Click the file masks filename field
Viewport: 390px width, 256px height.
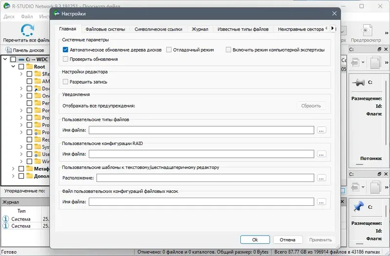click(x=201, y=202)
